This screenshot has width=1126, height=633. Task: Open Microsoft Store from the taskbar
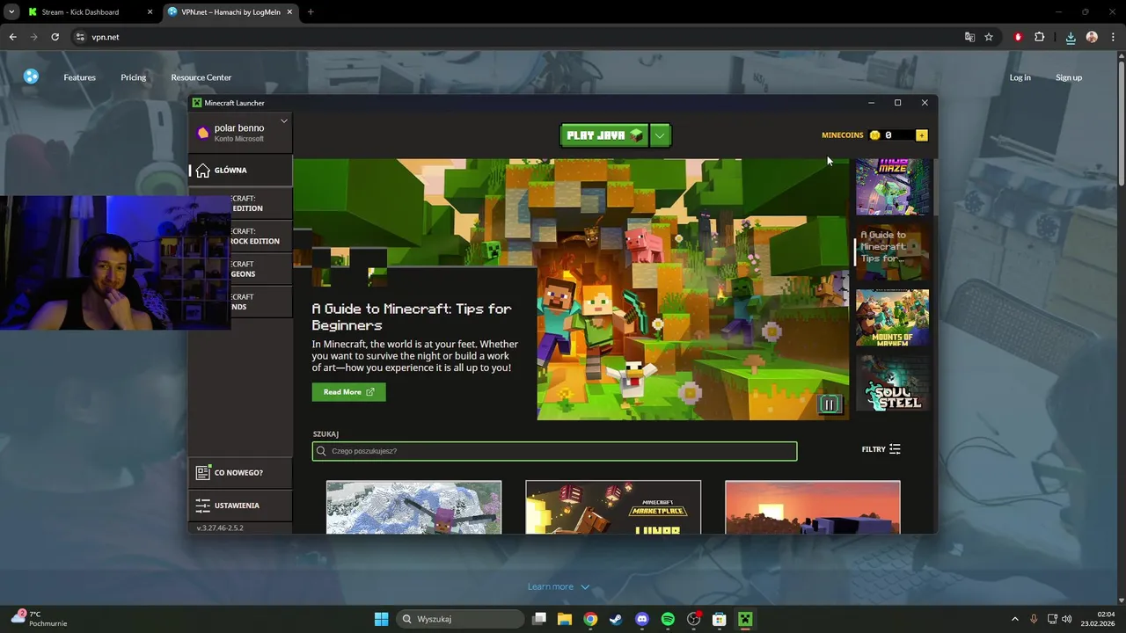tap(719, 619)
